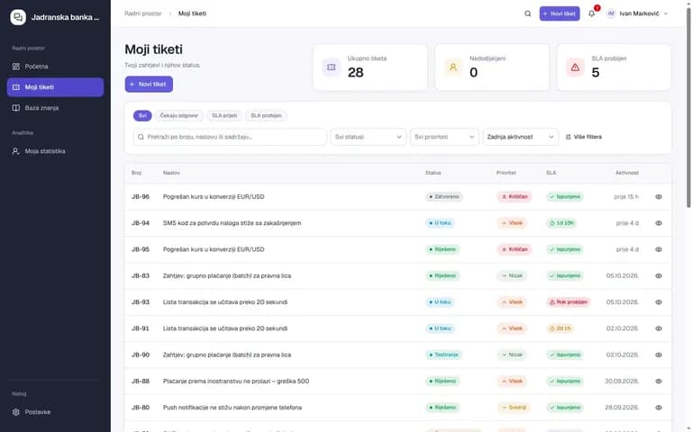Sort by the Prioritet column header

(505, 173)
